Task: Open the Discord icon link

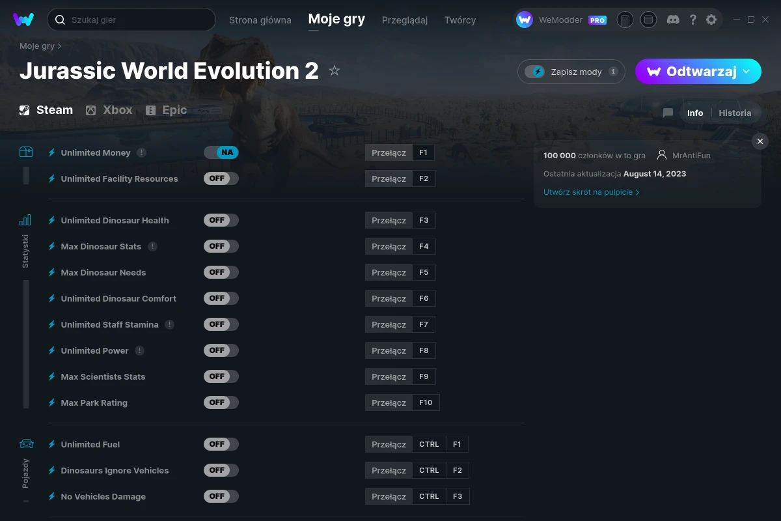Action: pyautogui.click(x=674, y=20)
